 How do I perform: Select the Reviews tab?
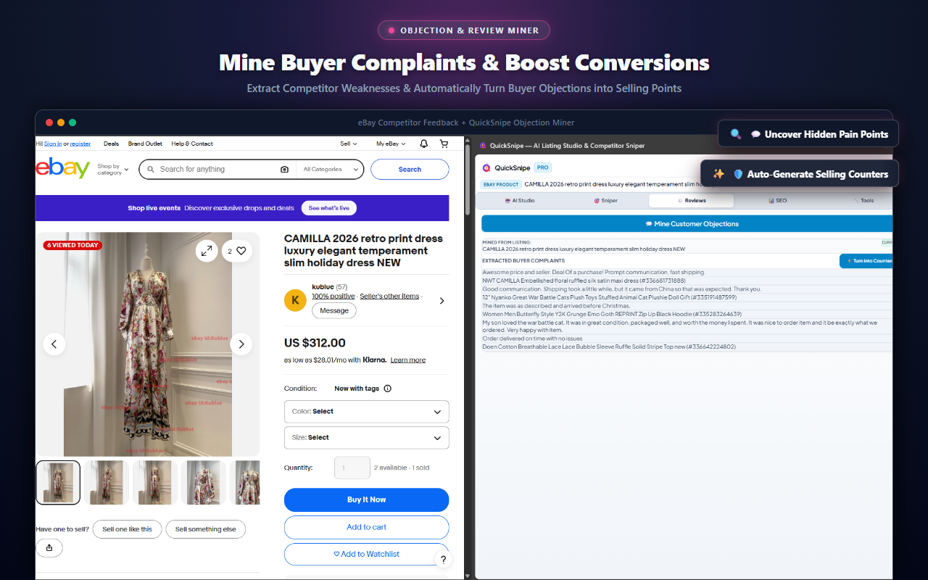(x=691, y=200)
